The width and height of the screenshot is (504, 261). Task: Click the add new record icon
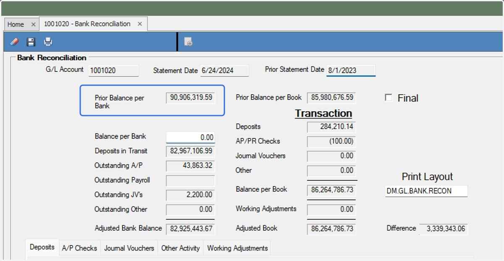pyautogui.click(x=189, y=42)
